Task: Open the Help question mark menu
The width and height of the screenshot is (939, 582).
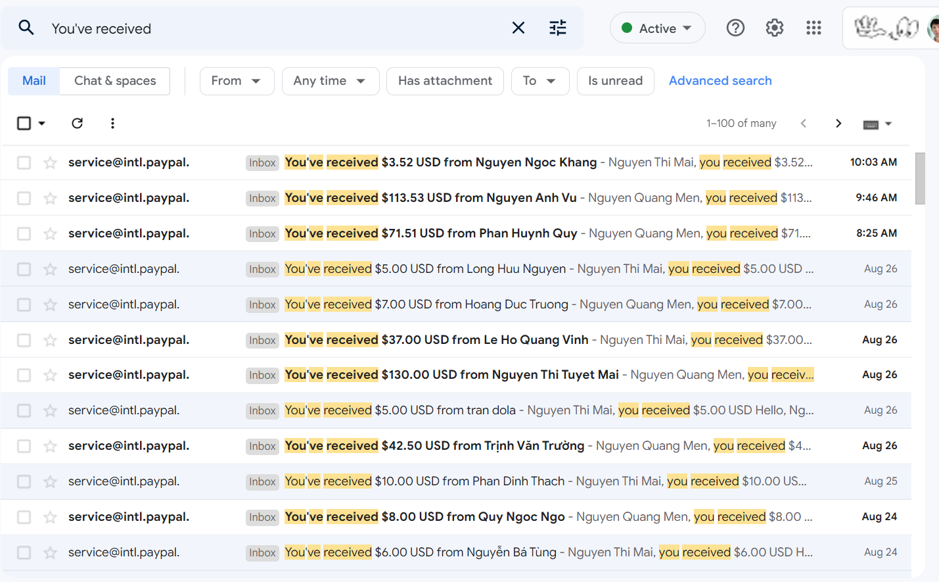Action: [x=735, y=28]
